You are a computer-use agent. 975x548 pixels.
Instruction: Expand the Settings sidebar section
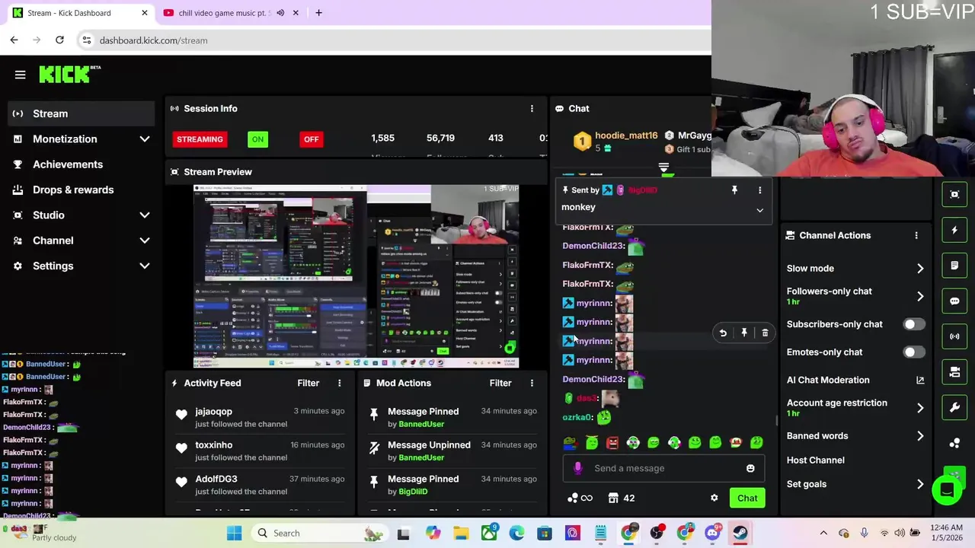click(145, 266)
